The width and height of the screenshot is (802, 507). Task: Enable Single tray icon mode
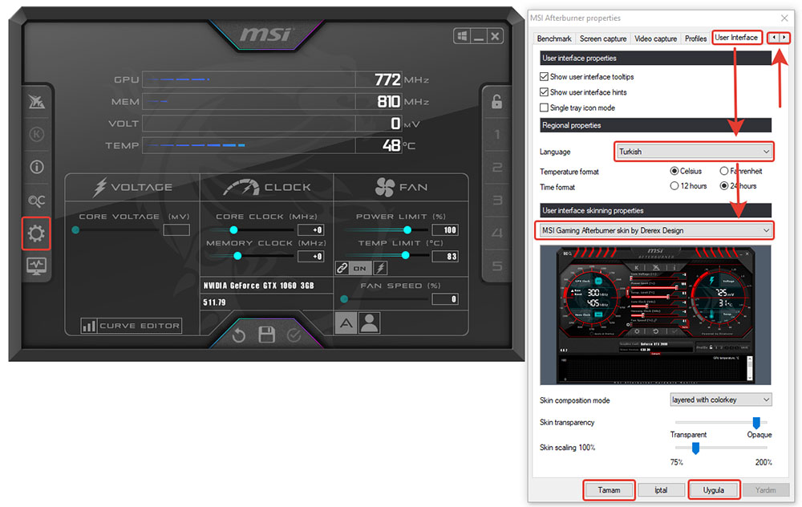[x=545, y=107]
